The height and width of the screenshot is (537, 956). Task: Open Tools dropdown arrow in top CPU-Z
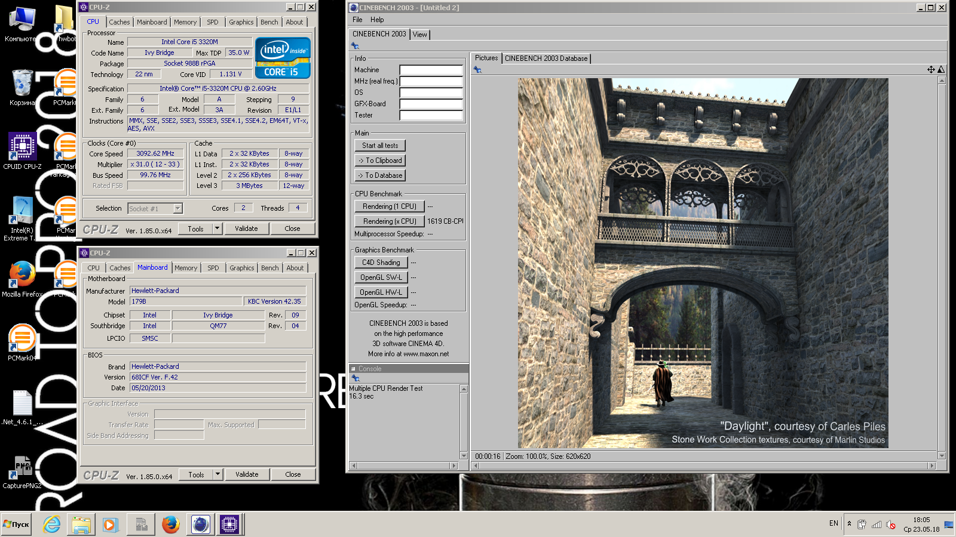click(217, 229)
